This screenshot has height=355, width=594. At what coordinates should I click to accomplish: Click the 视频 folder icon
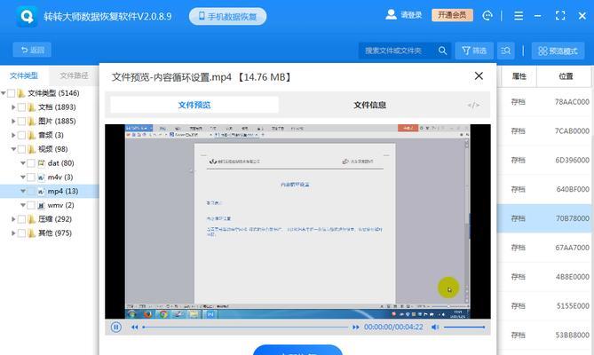click(32, 149)
